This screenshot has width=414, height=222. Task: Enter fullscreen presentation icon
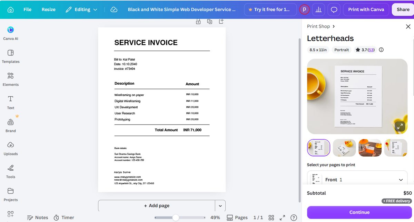pyautogui.click(x=282, y=218)
